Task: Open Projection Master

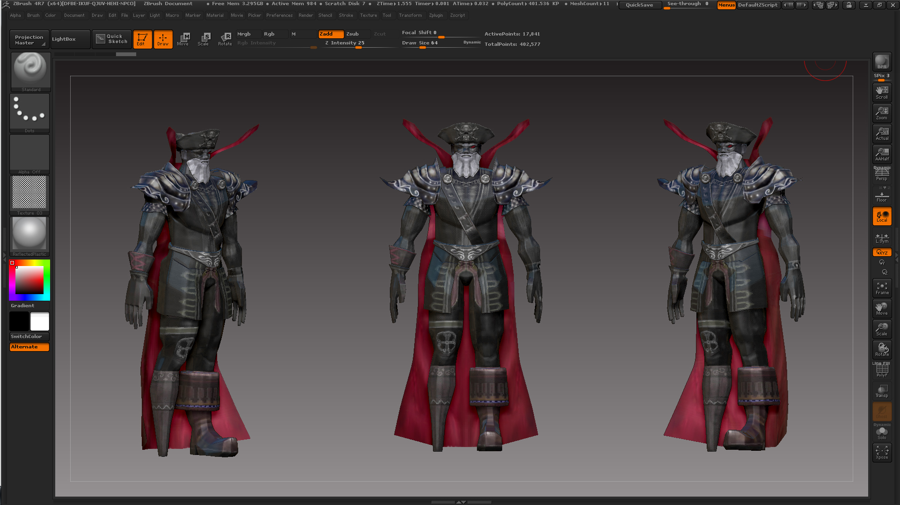Action: click(29, 40)
